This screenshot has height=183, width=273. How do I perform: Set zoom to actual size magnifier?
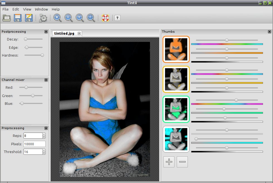click(x=80, y=18)
